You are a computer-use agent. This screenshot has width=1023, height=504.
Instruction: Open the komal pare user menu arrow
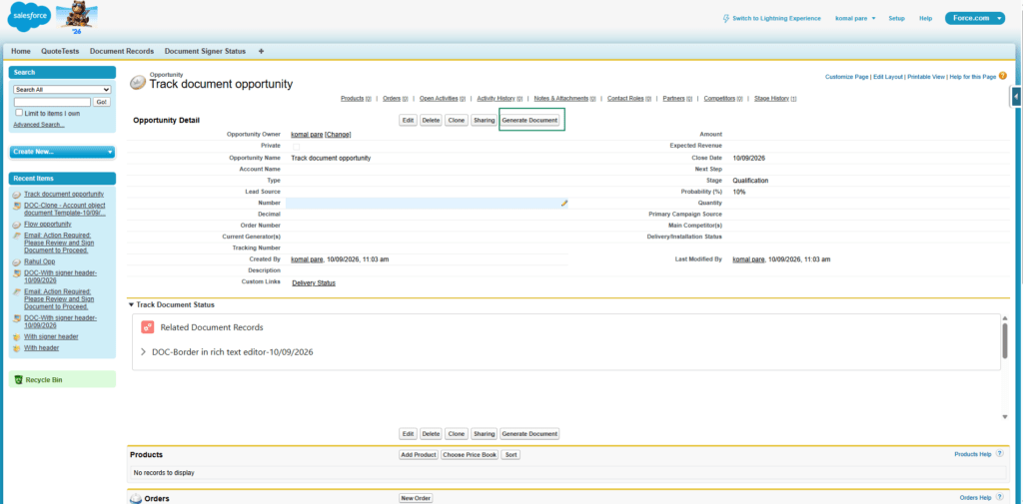(873, 18)
